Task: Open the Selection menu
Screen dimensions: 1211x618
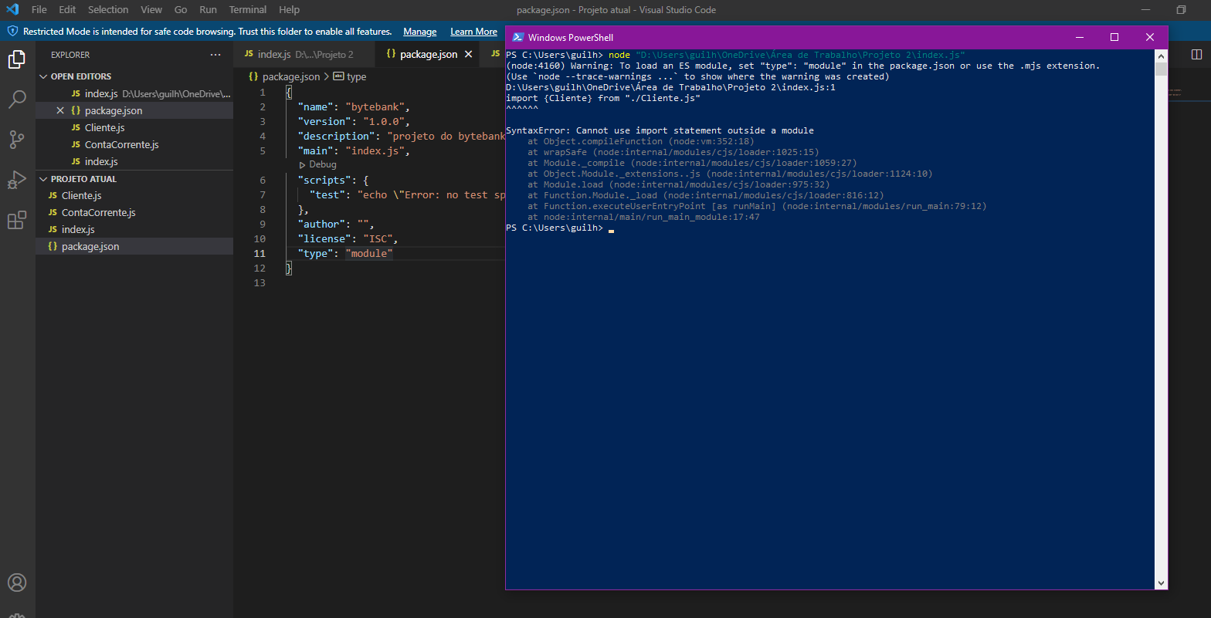Action: [108, 10]
